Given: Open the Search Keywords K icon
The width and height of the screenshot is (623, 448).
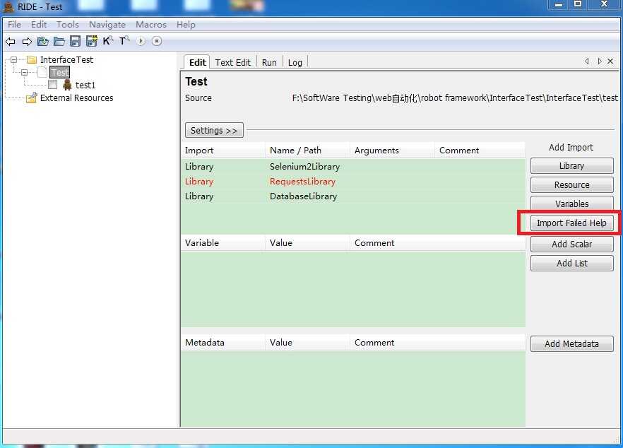Looking at the screenshot, I should (x=107, y=40).
